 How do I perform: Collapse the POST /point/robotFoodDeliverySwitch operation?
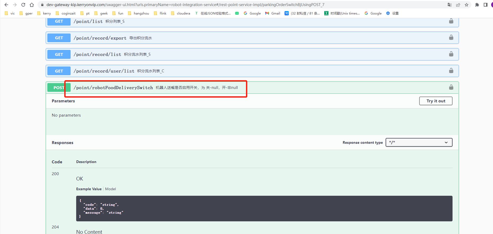[x=252, y=88]
